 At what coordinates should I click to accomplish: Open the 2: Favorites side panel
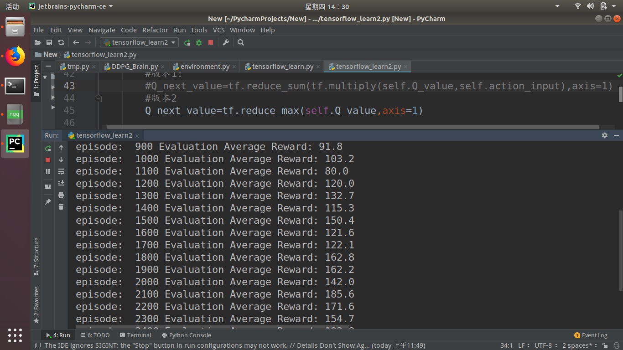click(x=36, y=304)
